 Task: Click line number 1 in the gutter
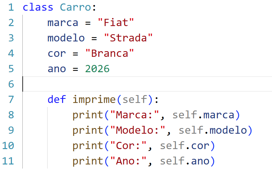(x=11, y=8)
